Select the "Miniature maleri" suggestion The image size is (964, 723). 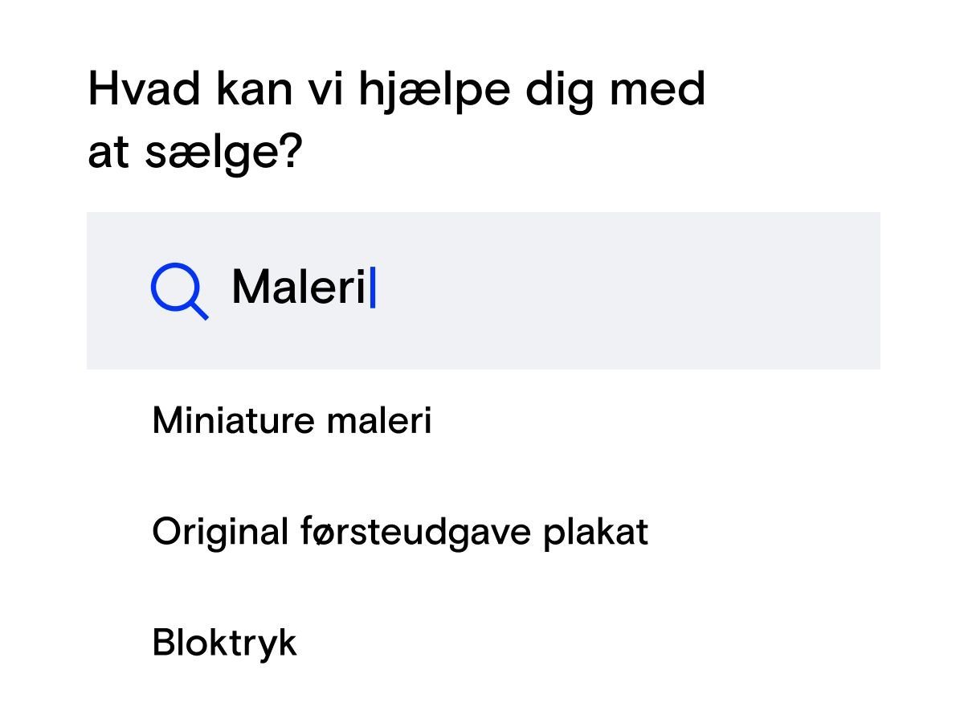(292, 420)
